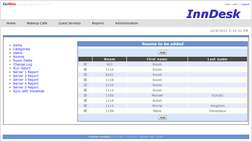Open the Guest Services menu
Image resolution: width=252 pixels, height=142 pixels.
pos(70,23)
